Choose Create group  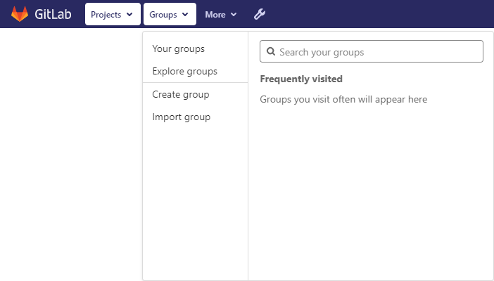tap(181, 94)
